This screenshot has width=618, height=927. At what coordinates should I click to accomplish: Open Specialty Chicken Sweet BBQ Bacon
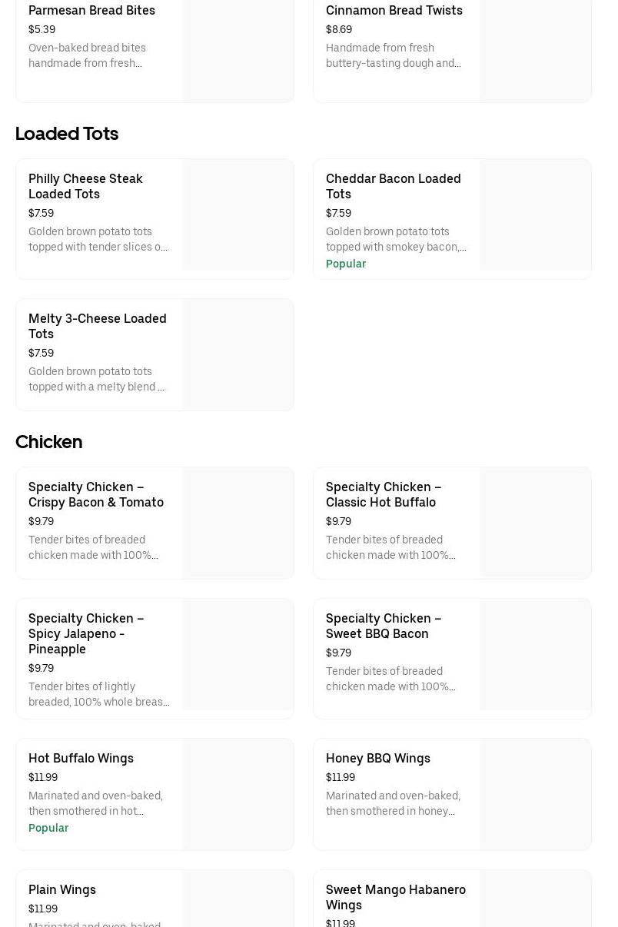[383, 626]
